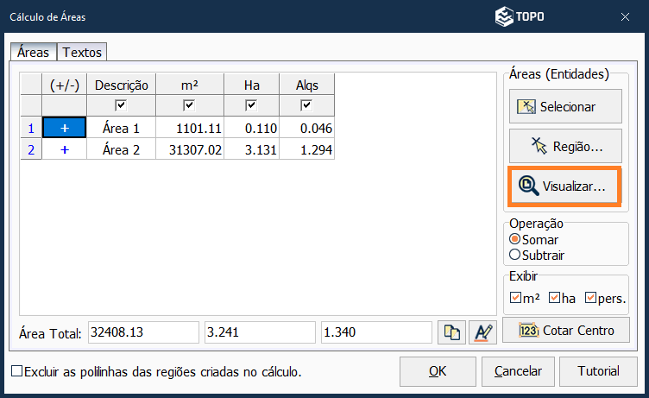Open the Região selection tool
649x398 pixels.
point(565,146)
